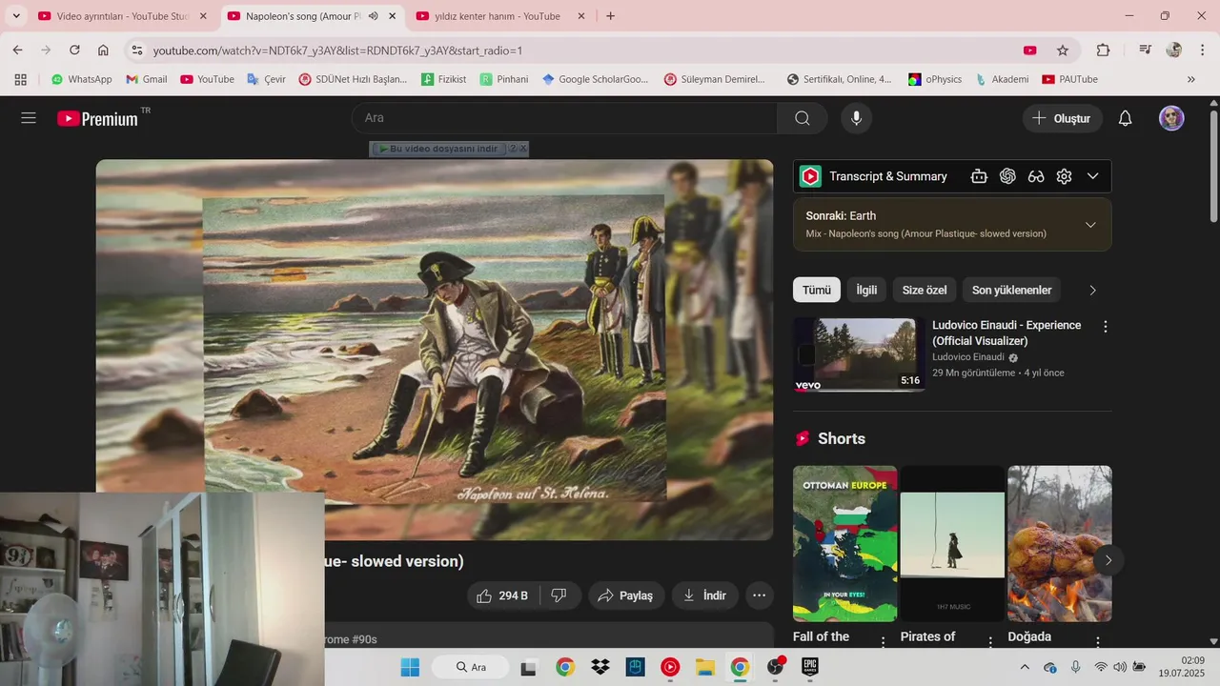Click the taskbar Ara search box

(470, 667)
